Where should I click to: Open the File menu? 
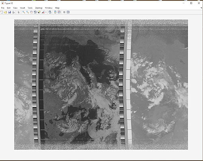pyautogui.click(x=2, y=8)
